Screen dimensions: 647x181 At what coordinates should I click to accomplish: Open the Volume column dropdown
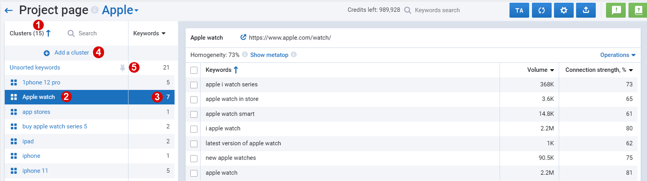[541, 70]
